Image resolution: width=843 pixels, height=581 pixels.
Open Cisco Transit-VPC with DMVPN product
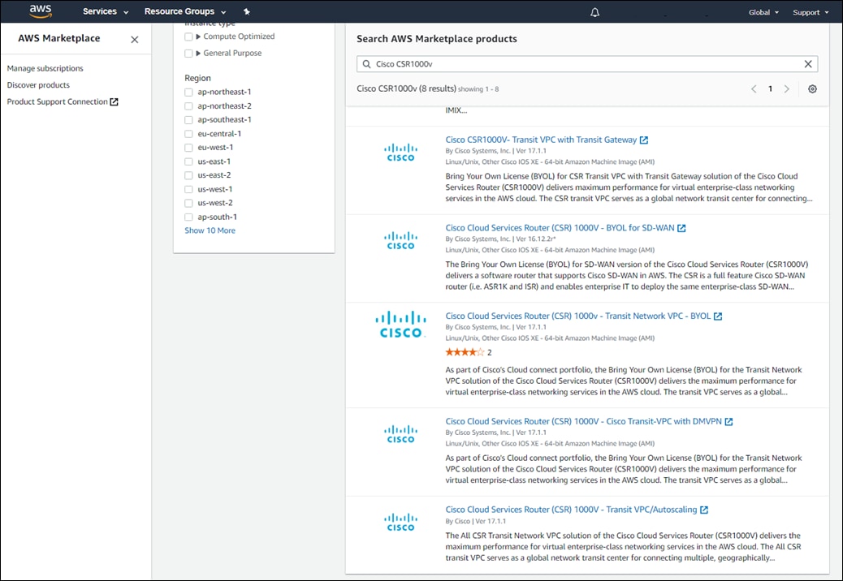pos(583,421)
